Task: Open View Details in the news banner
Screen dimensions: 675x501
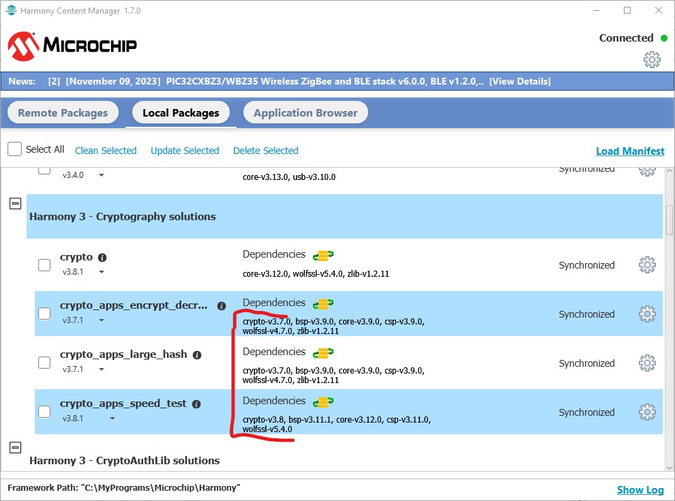Action: pyautogui.click(x=520, y=81)
